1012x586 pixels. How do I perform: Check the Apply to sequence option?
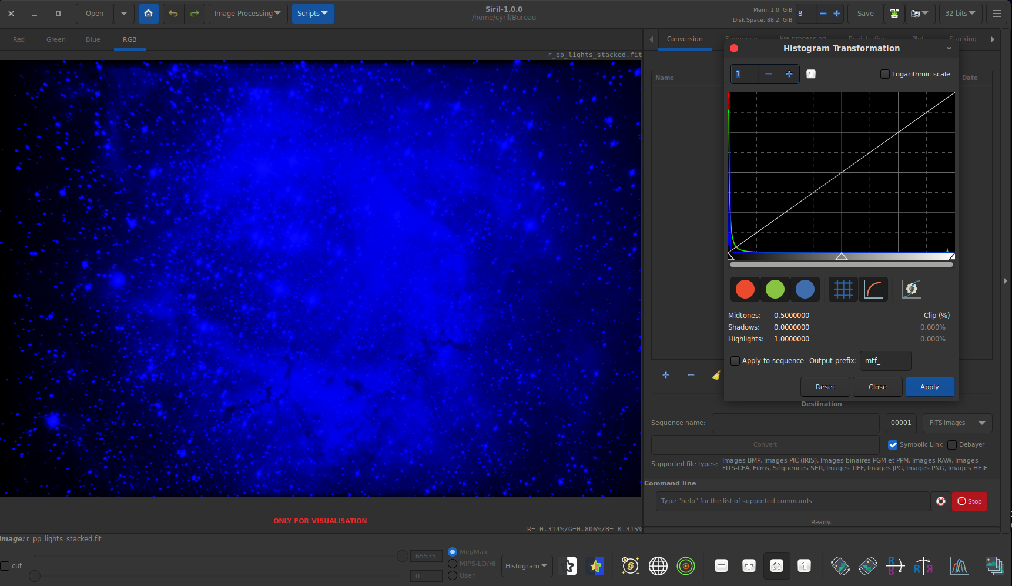pyautogui.click(x=735, y=361)
